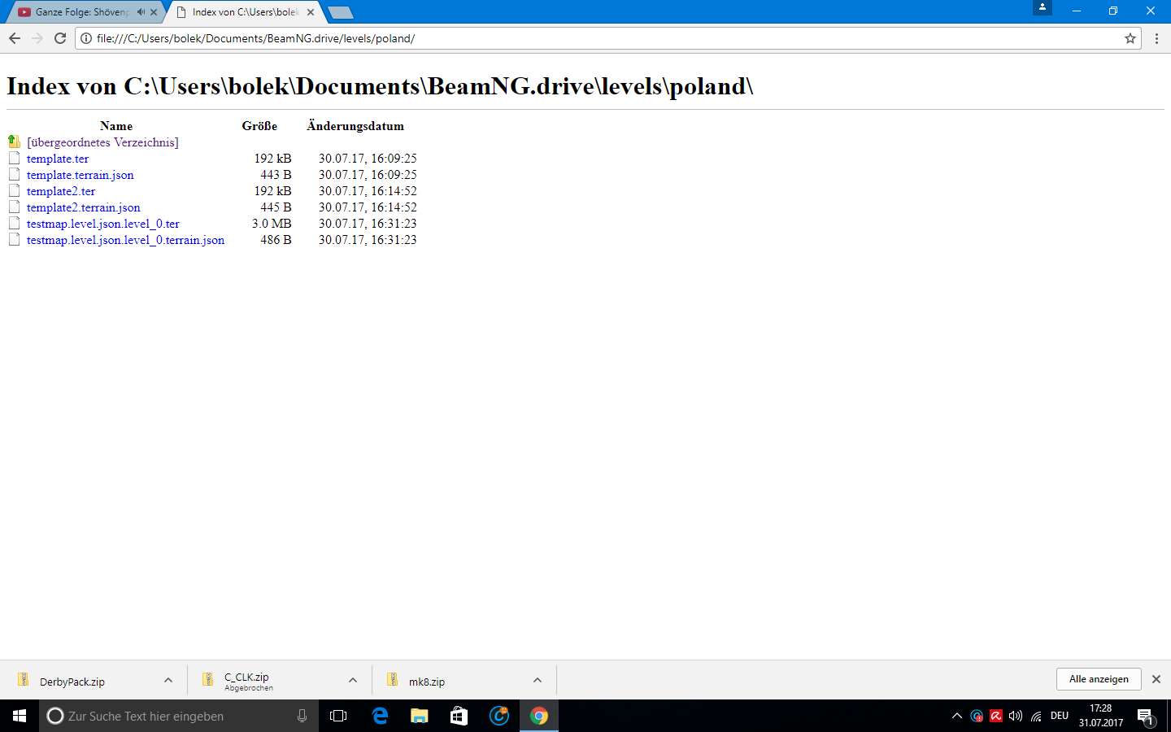The height and width of the screenshot is (732, 1171).
Task: Open testmap.level.json.level_0.terrain.json link
Action: click(x=126, y=240)
